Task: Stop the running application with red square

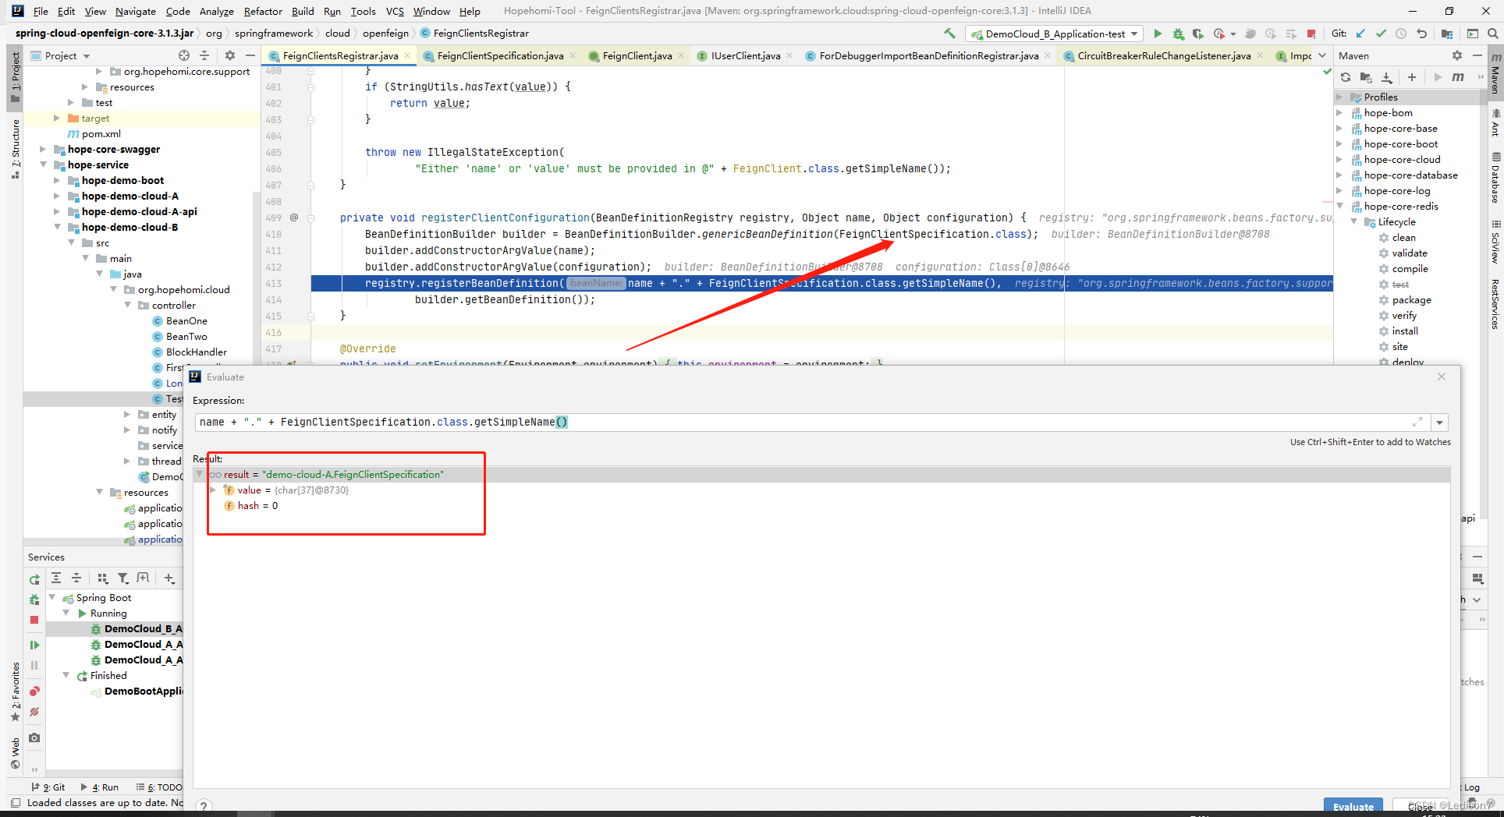Action: (x=1311, y=34)
